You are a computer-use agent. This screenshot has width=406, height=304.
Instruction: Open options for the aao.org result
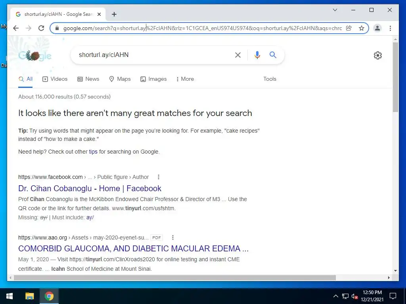(173, 237)
